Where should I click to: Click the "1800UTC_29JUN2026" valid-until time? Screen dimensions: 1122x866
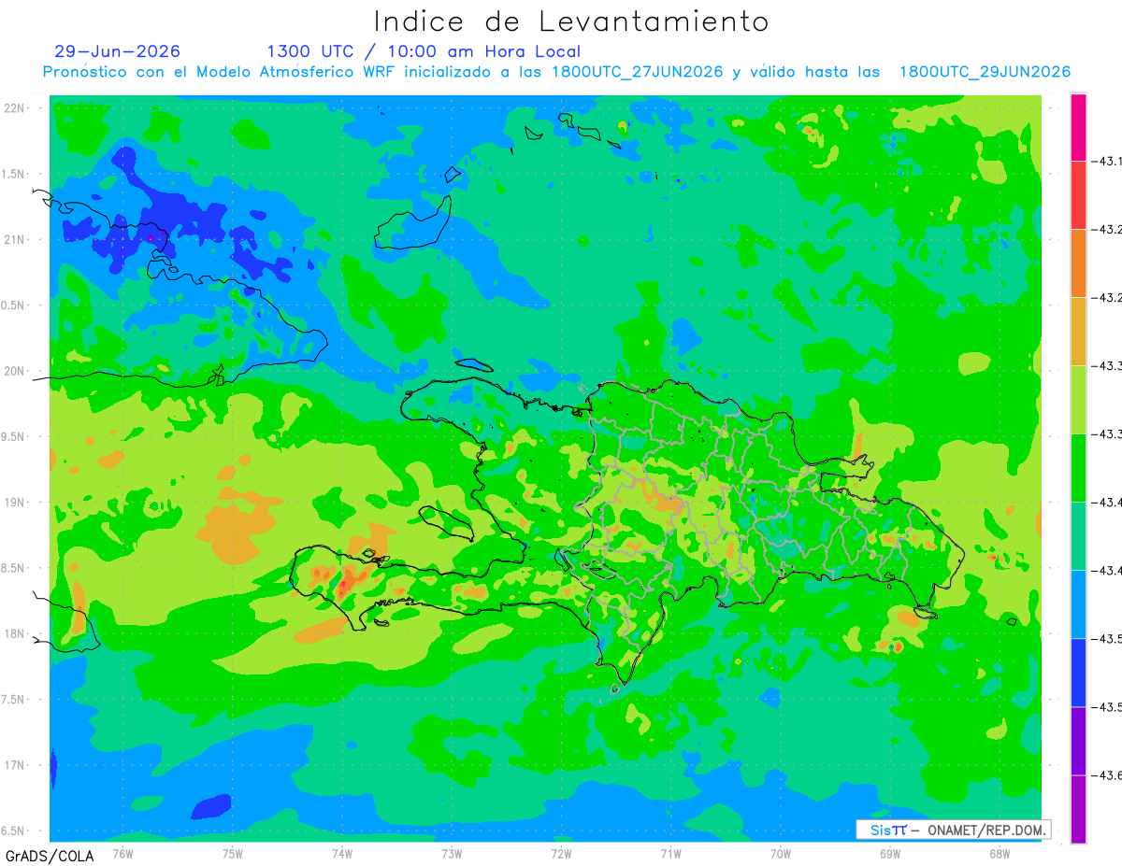tap(985, 72)
